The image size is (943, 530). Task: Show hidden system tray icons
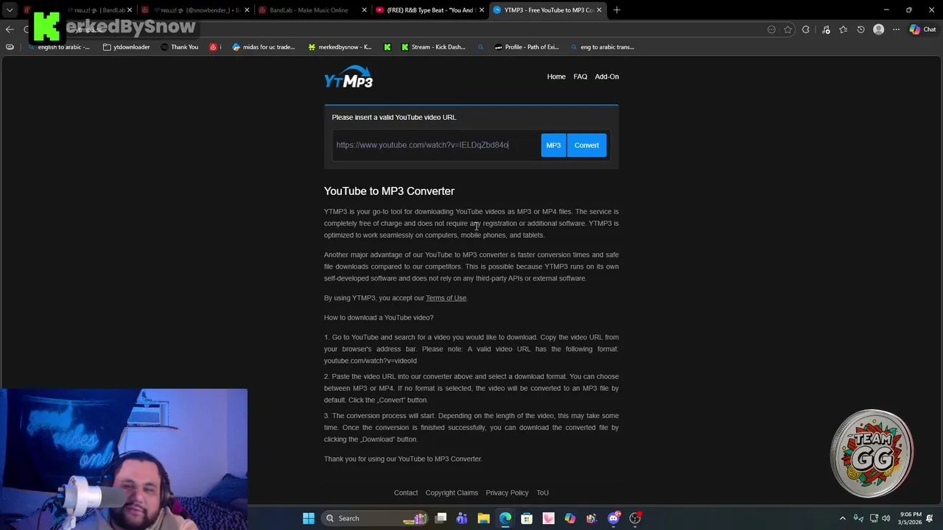843,518
